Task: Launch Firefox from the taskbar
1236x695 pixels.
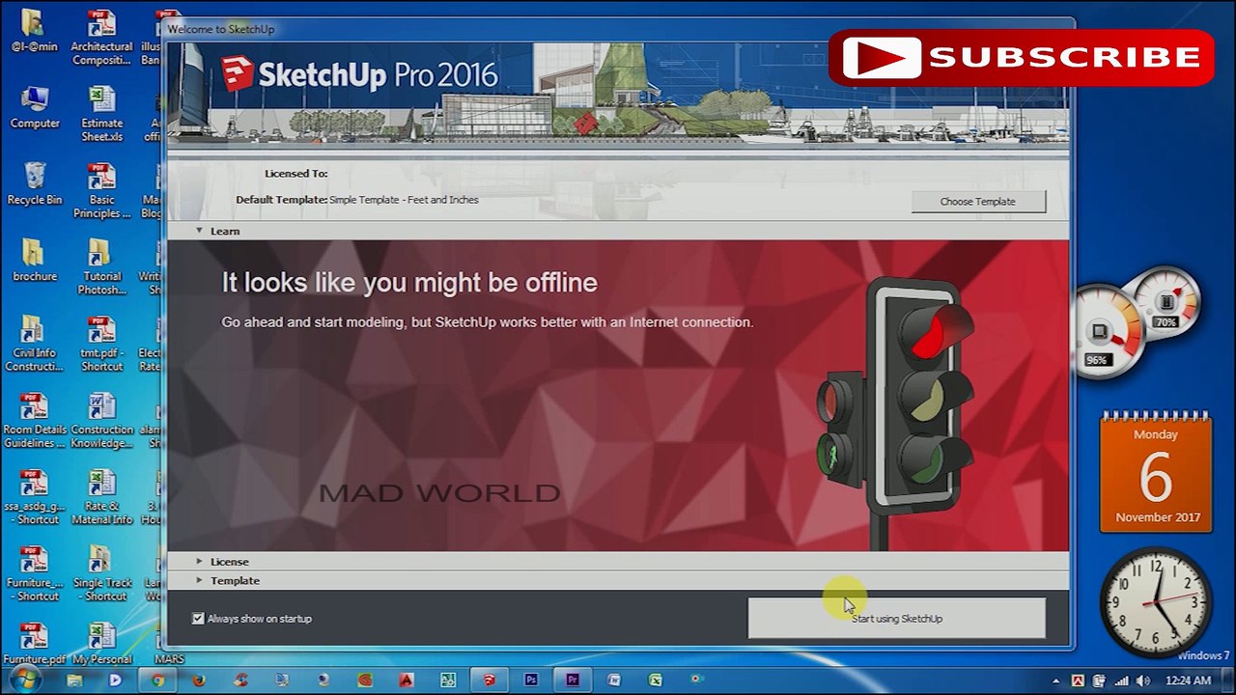Action: point(199,680)
